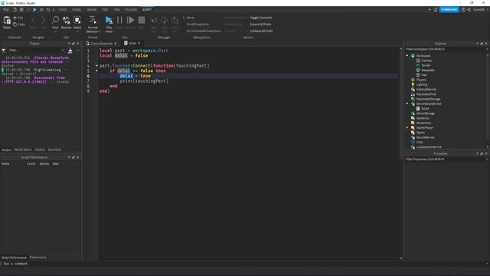Screen dimensions: 490x276
Task: Click the Forward navigate arrow
Action: (44, 21)
